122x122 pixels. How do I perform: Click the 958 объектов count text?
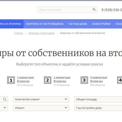(x=98, y=85)
